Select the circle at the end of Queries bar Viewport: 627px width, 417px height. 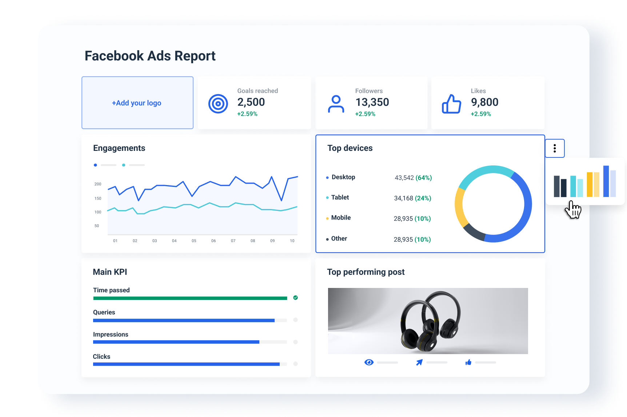(295, 320)
